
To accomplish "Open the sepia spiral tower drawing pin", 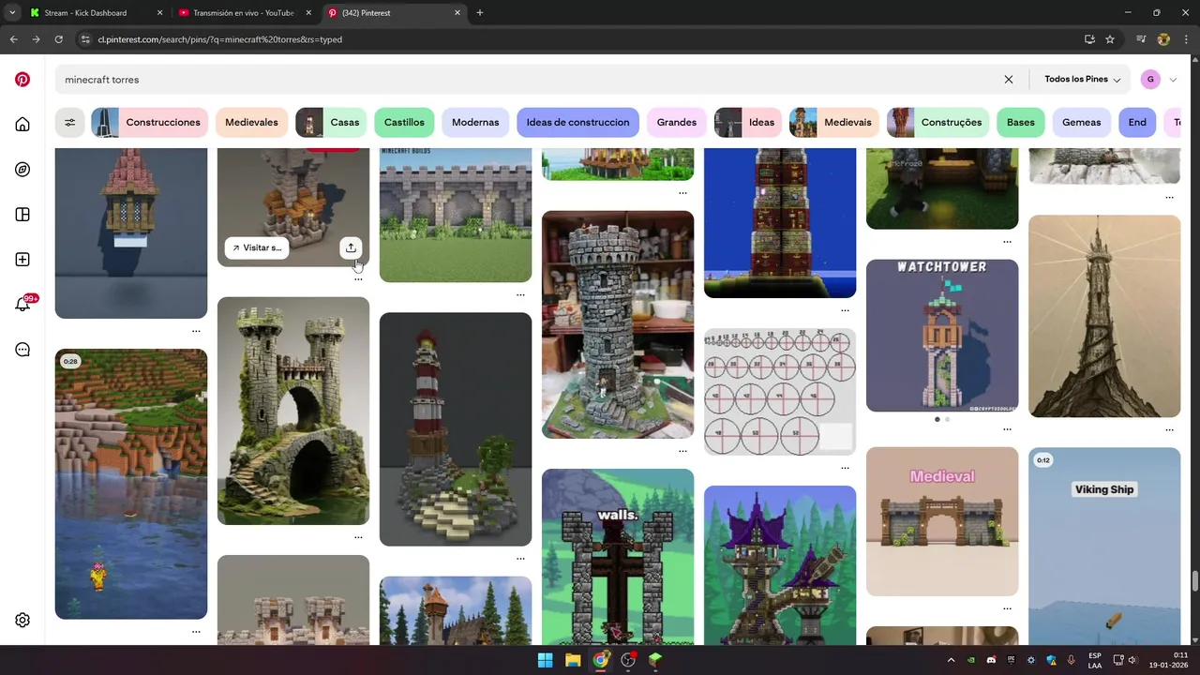I will pyautogui.click(x=1104, y=316).
